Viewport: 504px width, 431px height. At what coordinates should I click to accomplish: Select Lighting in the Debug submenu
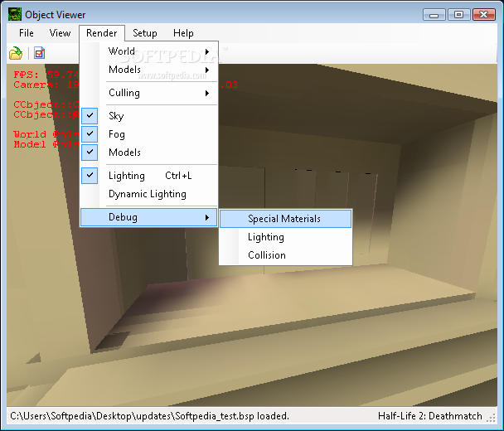coord(285,237)
